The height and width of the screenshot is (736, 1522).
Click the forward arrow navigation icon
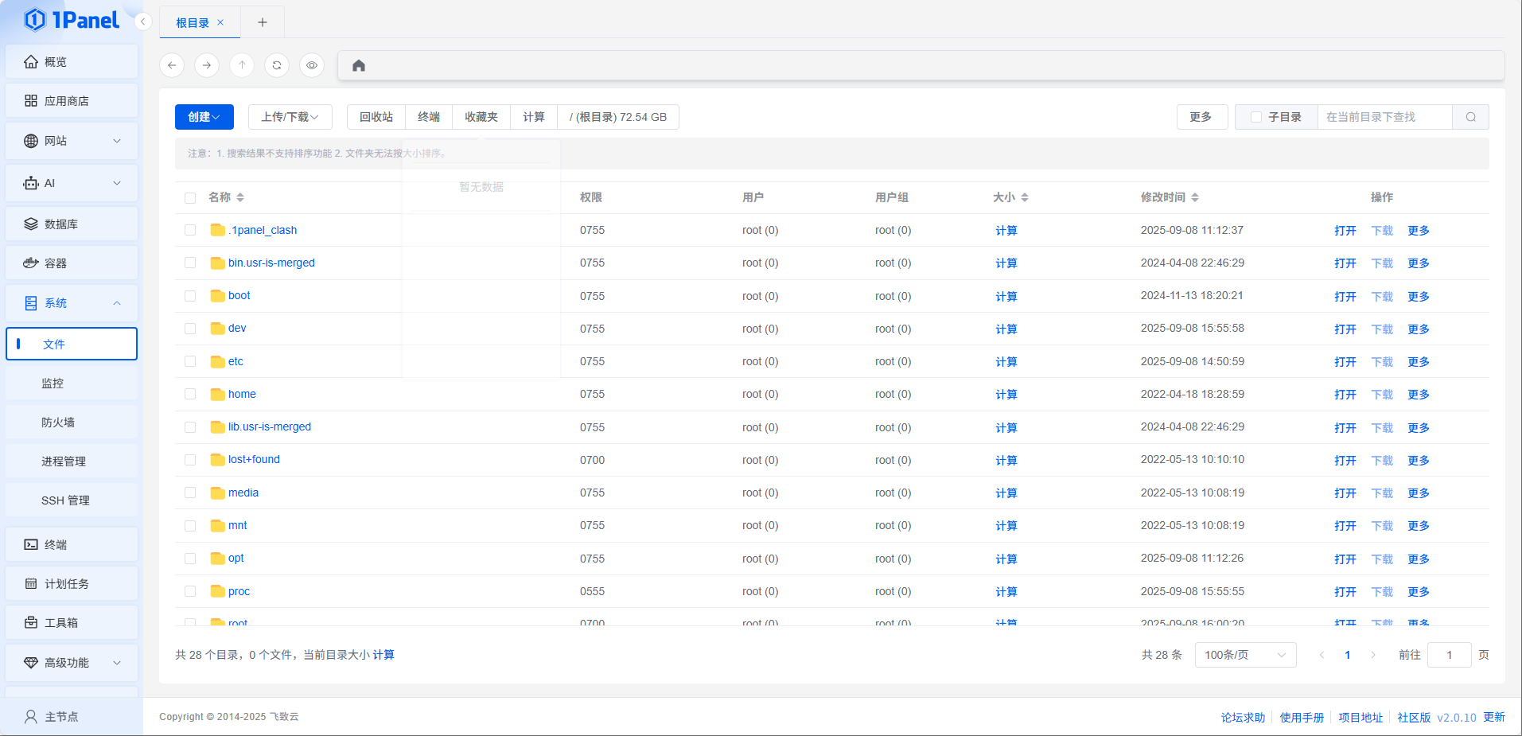tap(207, 65)
